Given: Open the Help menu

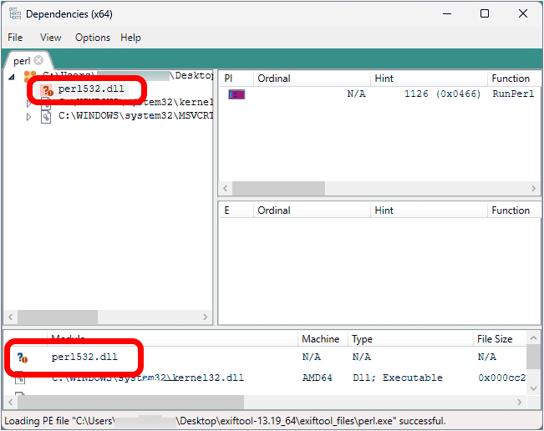Looking at the screenshot, I should click(130, 38).
